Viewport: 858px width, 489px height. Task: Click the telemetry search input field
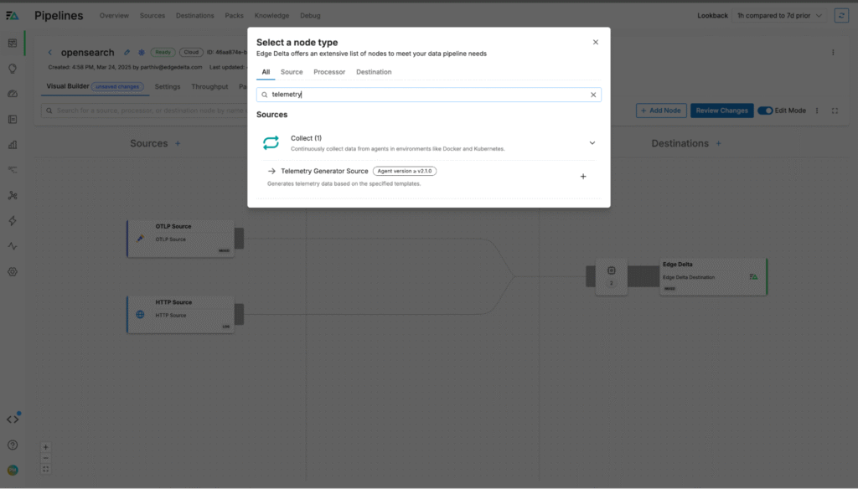427,95
